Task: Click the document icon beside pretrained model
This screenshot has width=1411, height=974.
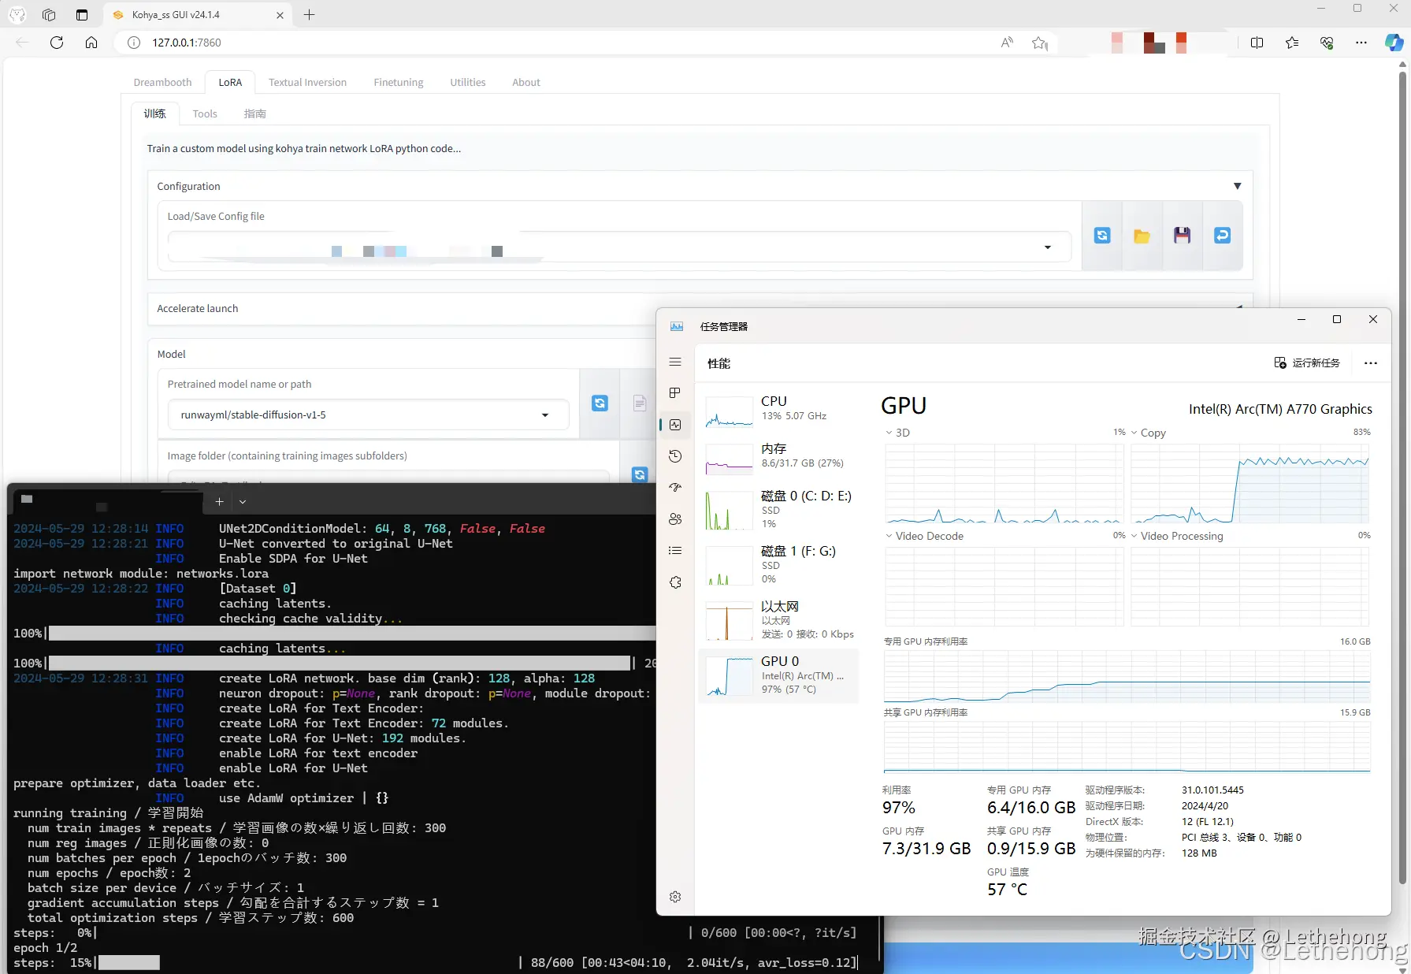Action: click(640, 403)
